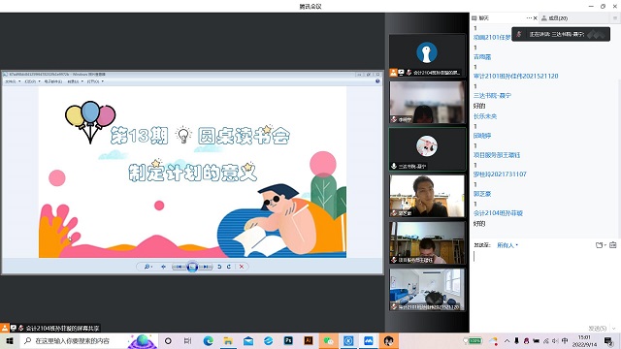Open Mail app from taskbar
621x349 pixels.
[x=248, y=340]
